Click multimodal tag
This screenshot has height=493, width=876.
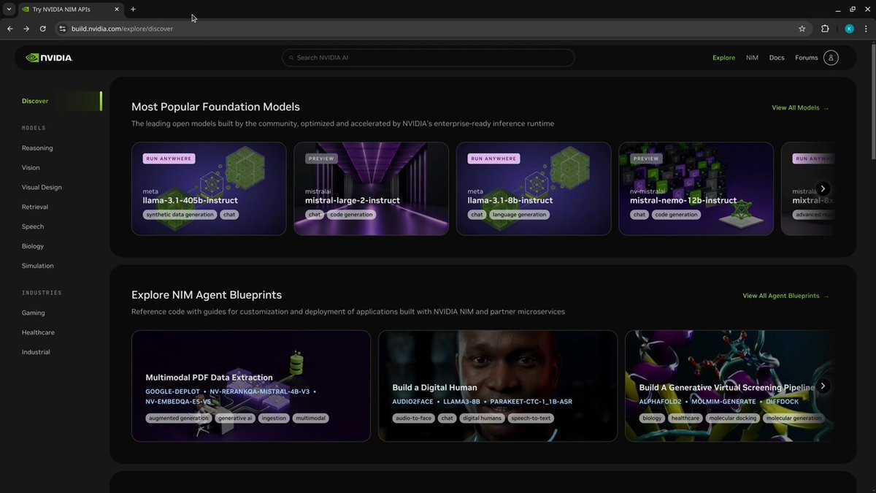pos(311,419)
